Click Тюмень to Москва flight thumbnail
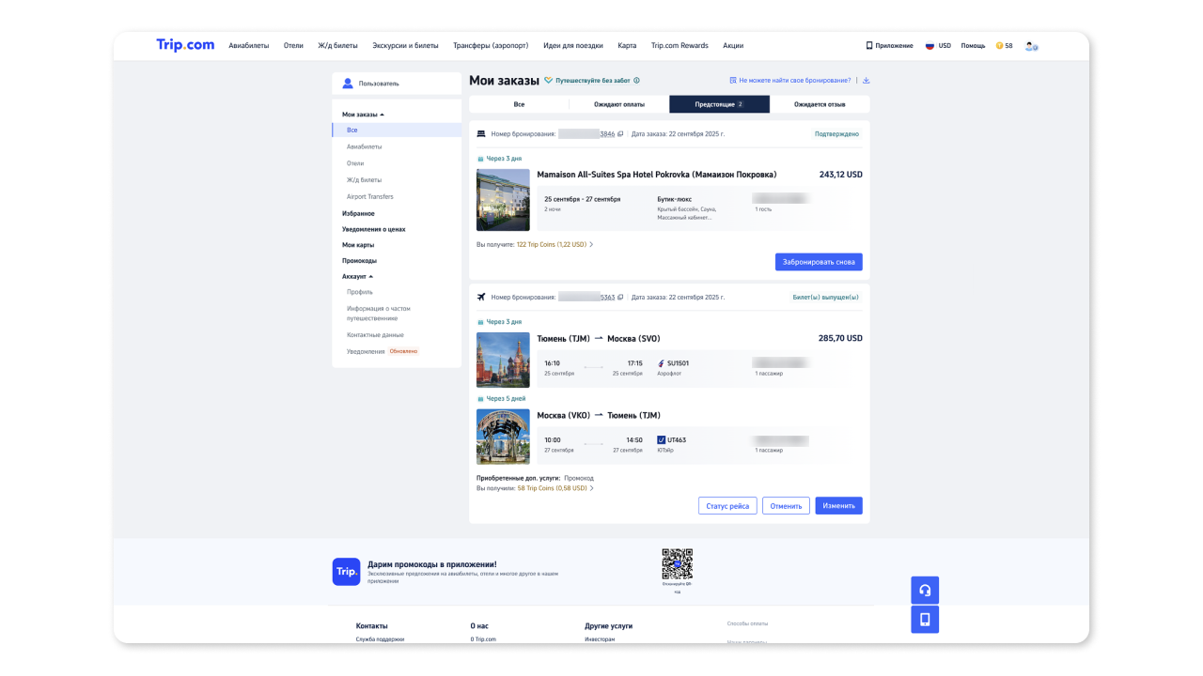The height and width of the screenshot is (676, 1203). [503, 360]
